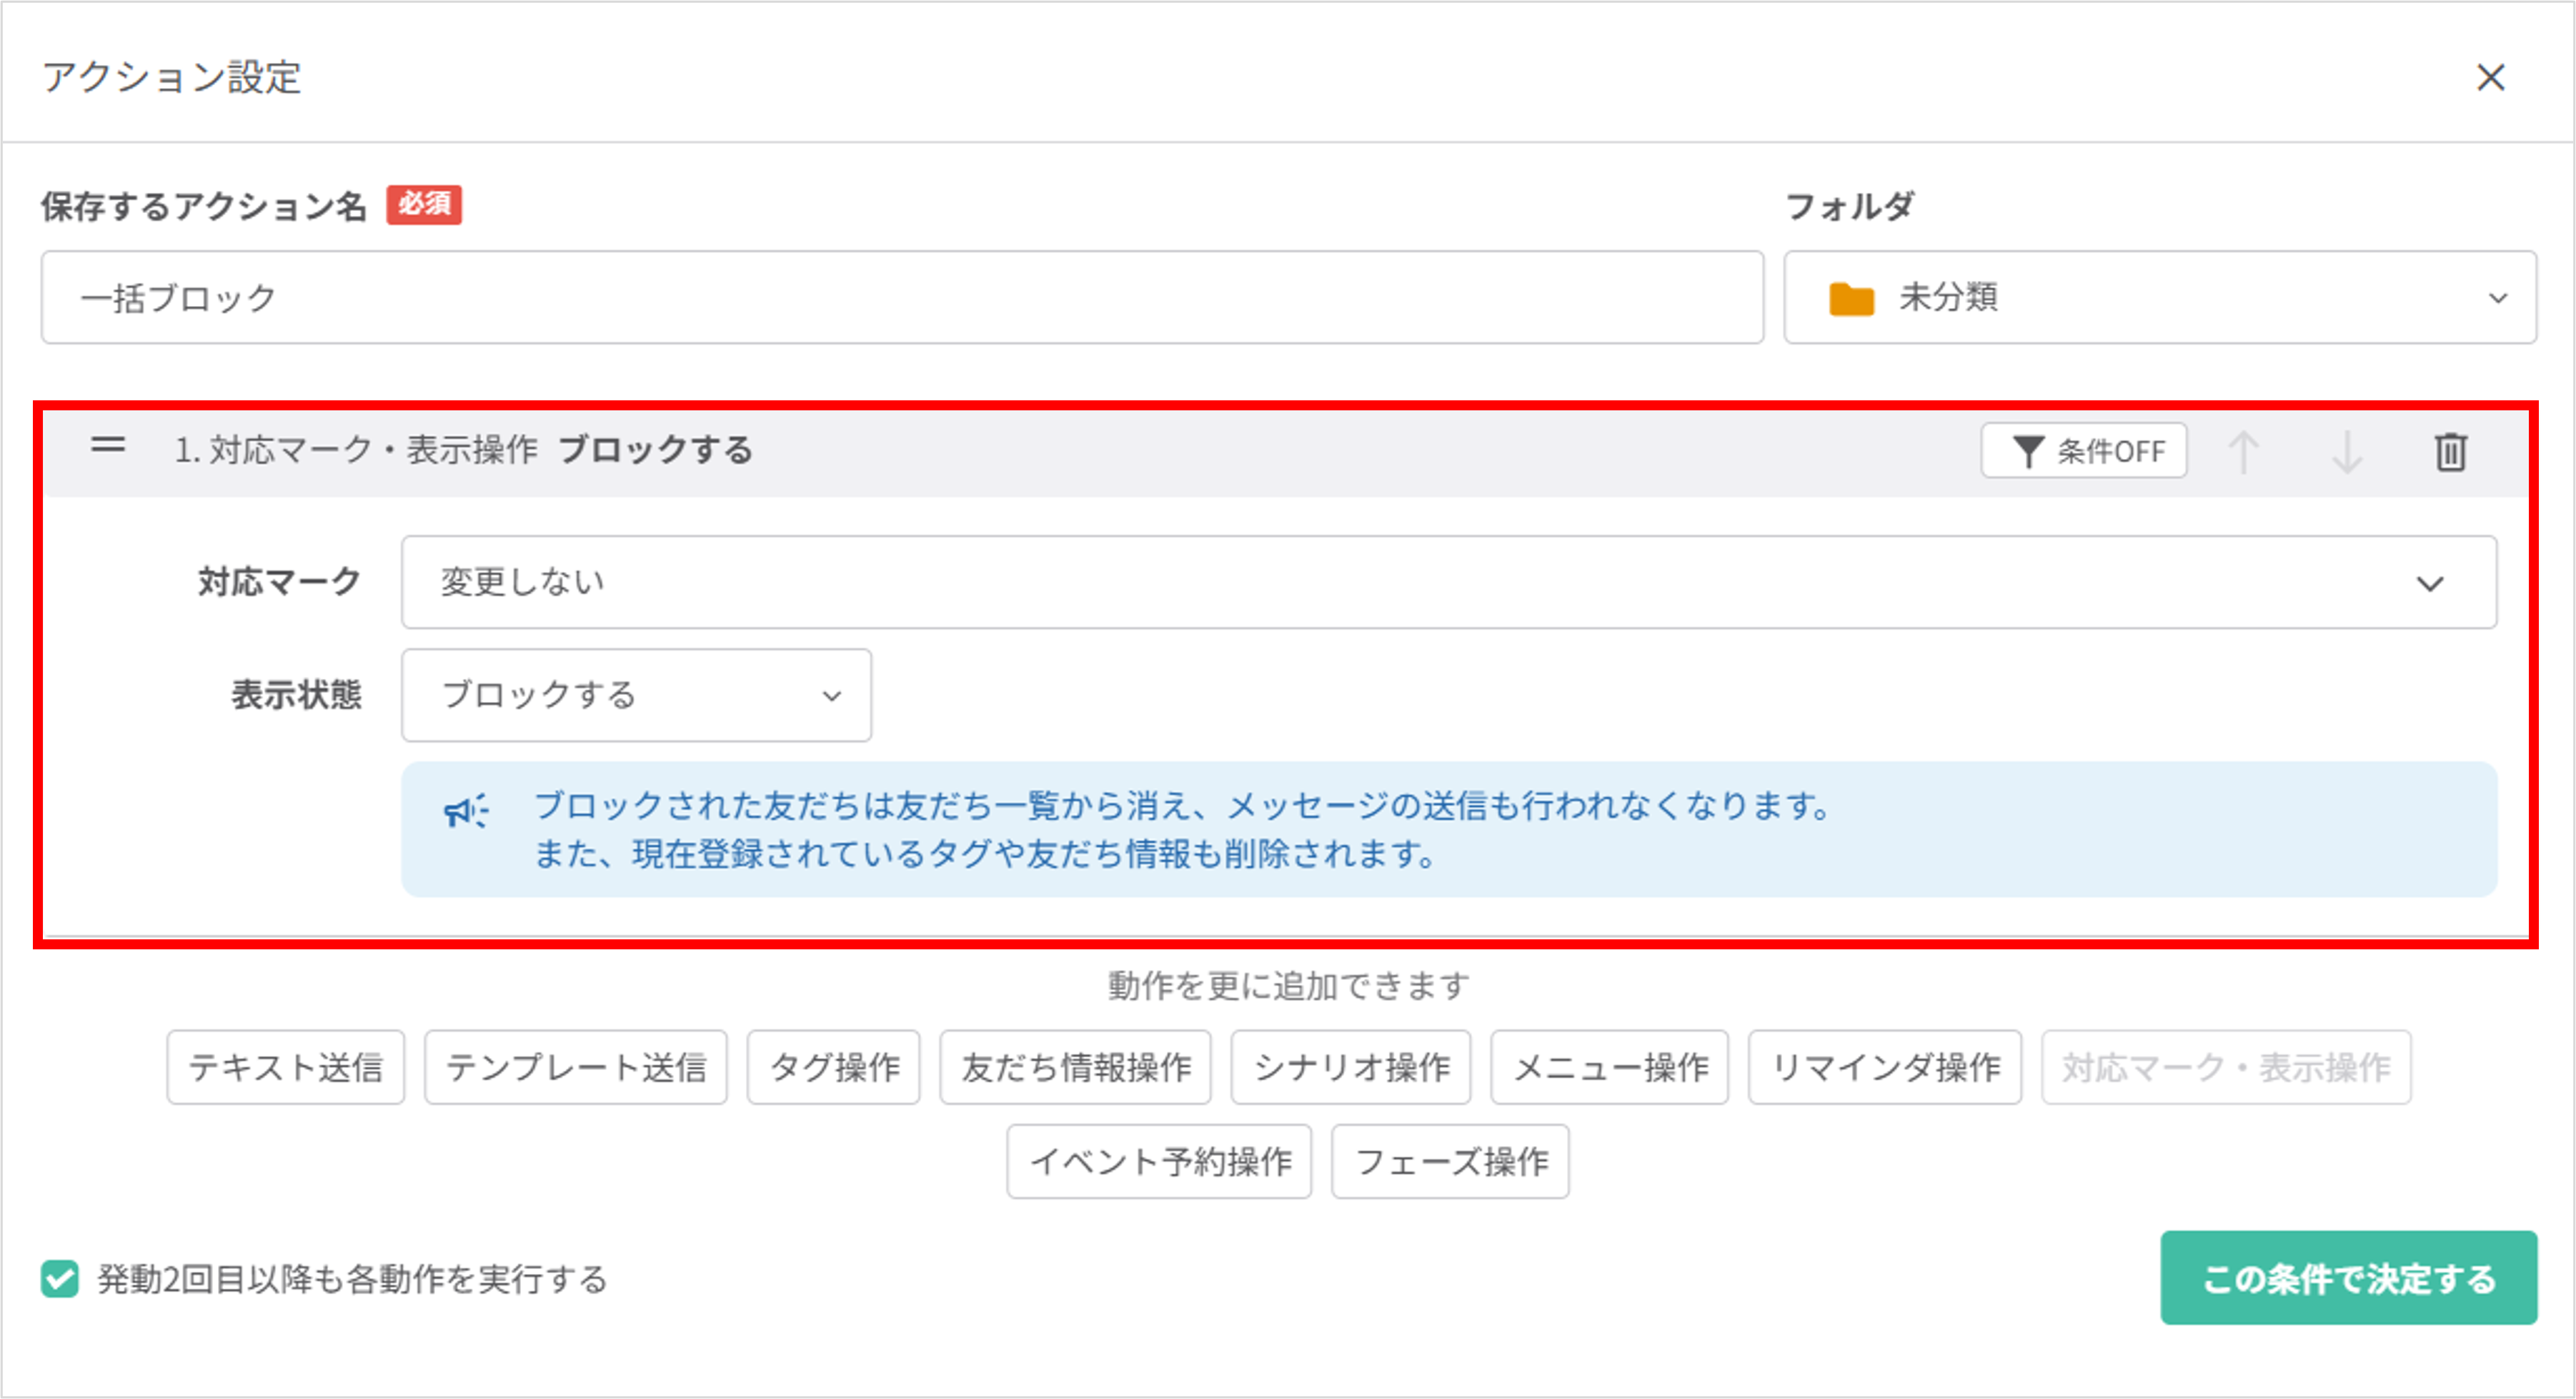
Task: Open the 対応マーク dropdown showing 変更しない
Action: tap(1448, 583)
